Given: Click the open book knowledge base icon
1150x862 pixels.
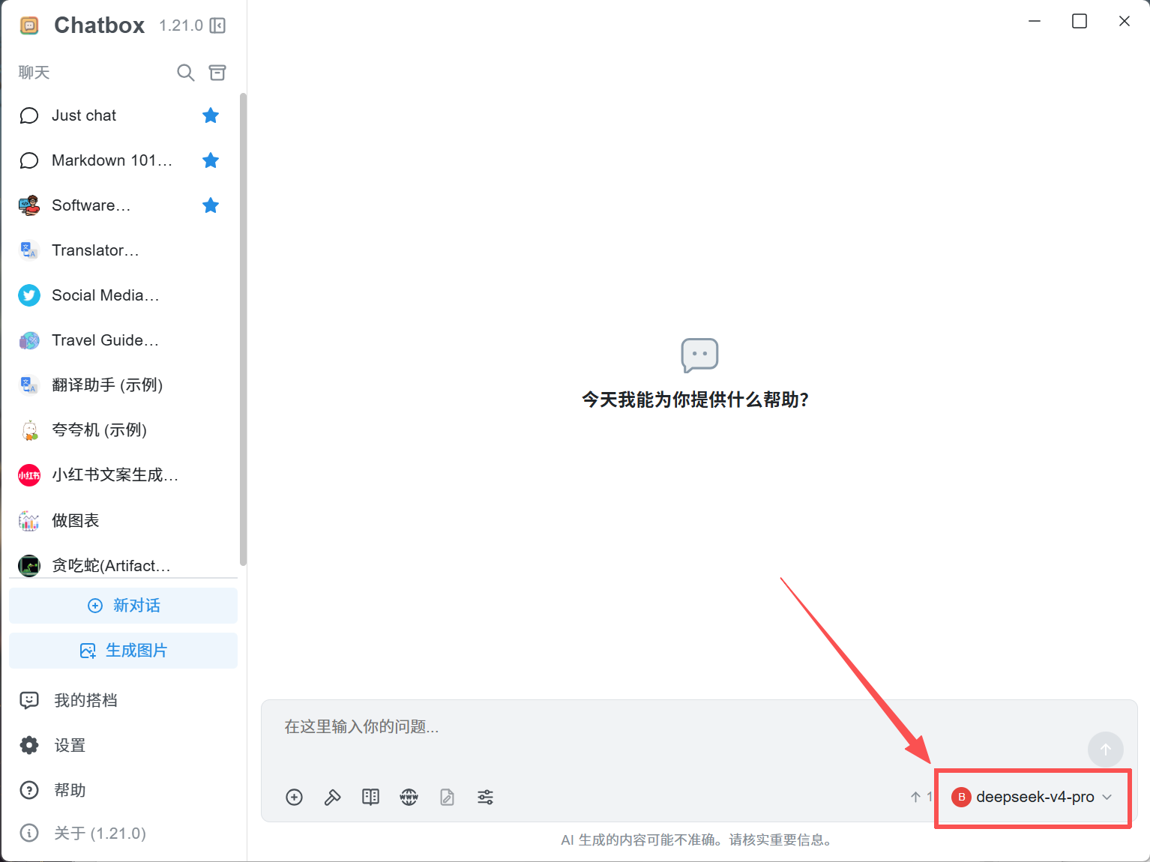Looking at the screenshot, I should pyautogui.click(x=371, y=797).
